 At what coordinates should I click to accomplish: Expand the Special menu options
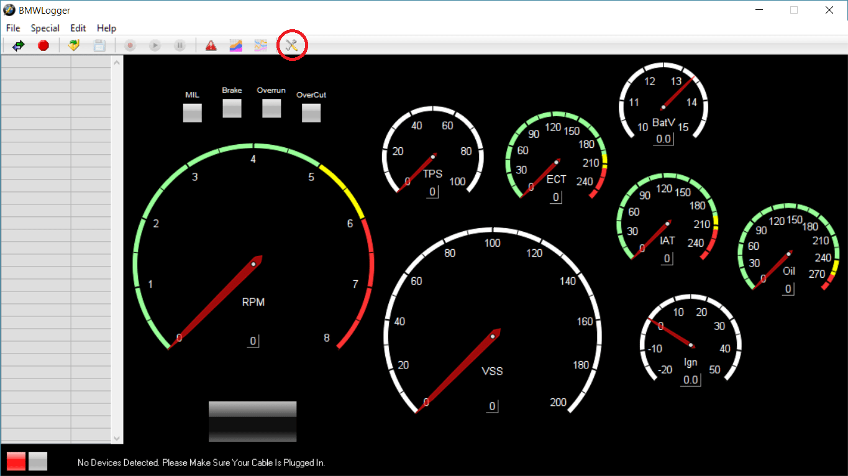[45, 28]
